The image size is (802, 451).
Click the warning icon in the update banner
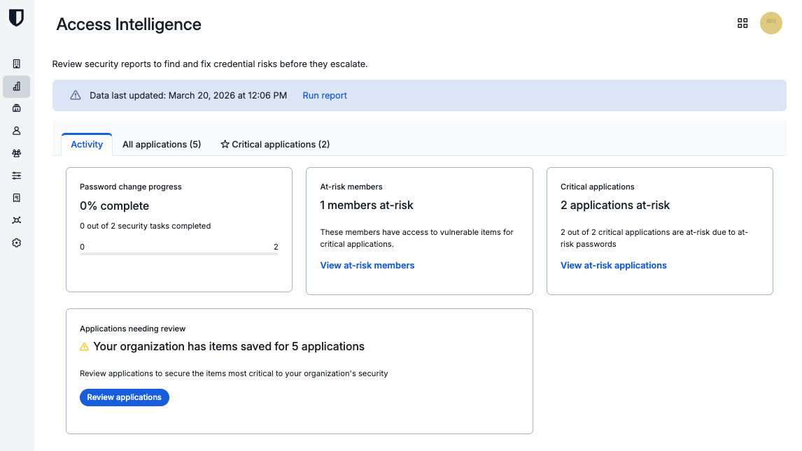(76, 95)
